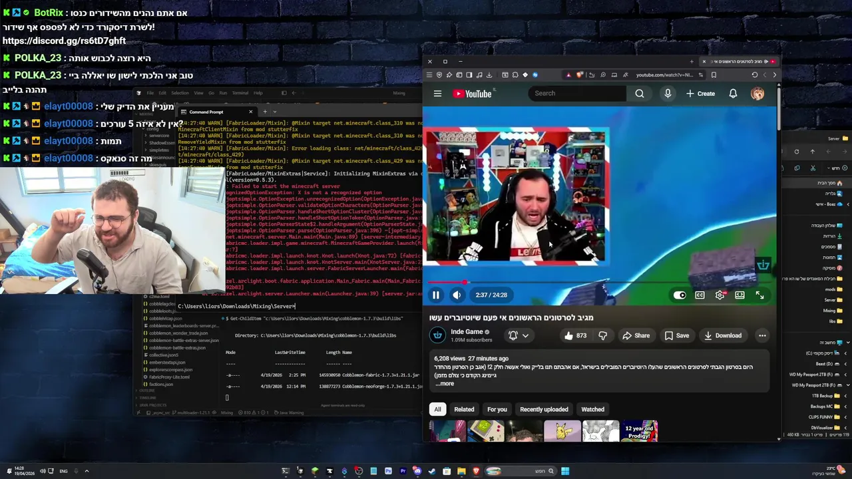Share the video
The height and width of the screenshot is (479, 852).
click(636, 335)
